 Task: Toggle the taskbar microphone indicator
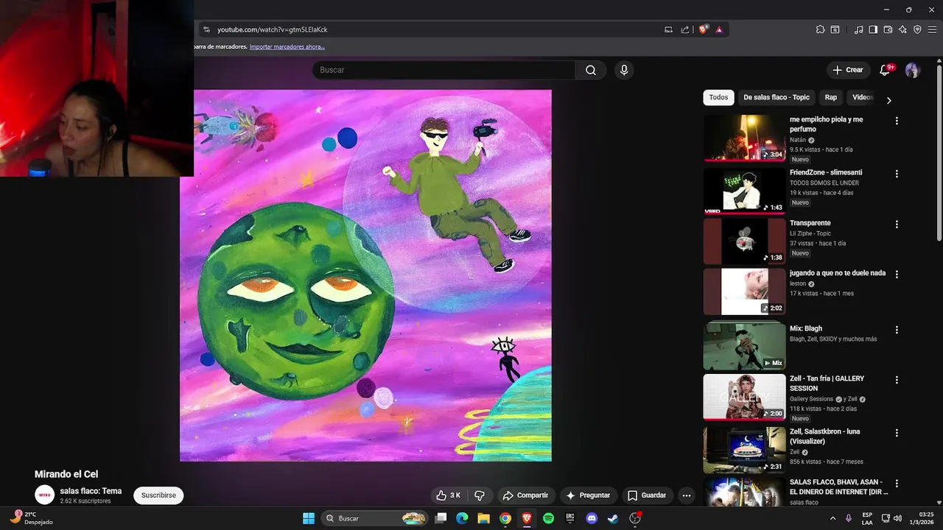pos(849,518)
